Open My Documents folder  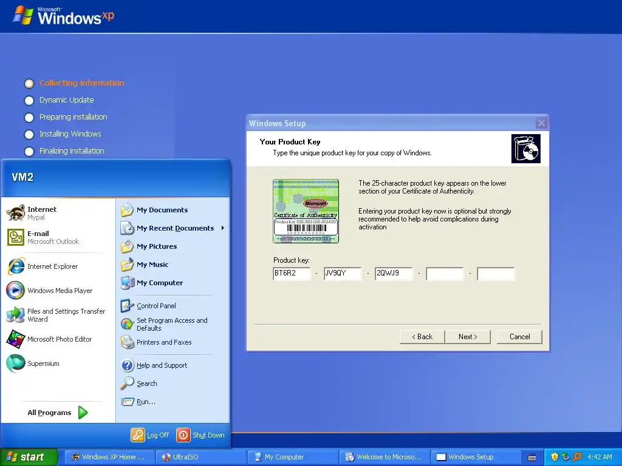click(154, 210)
